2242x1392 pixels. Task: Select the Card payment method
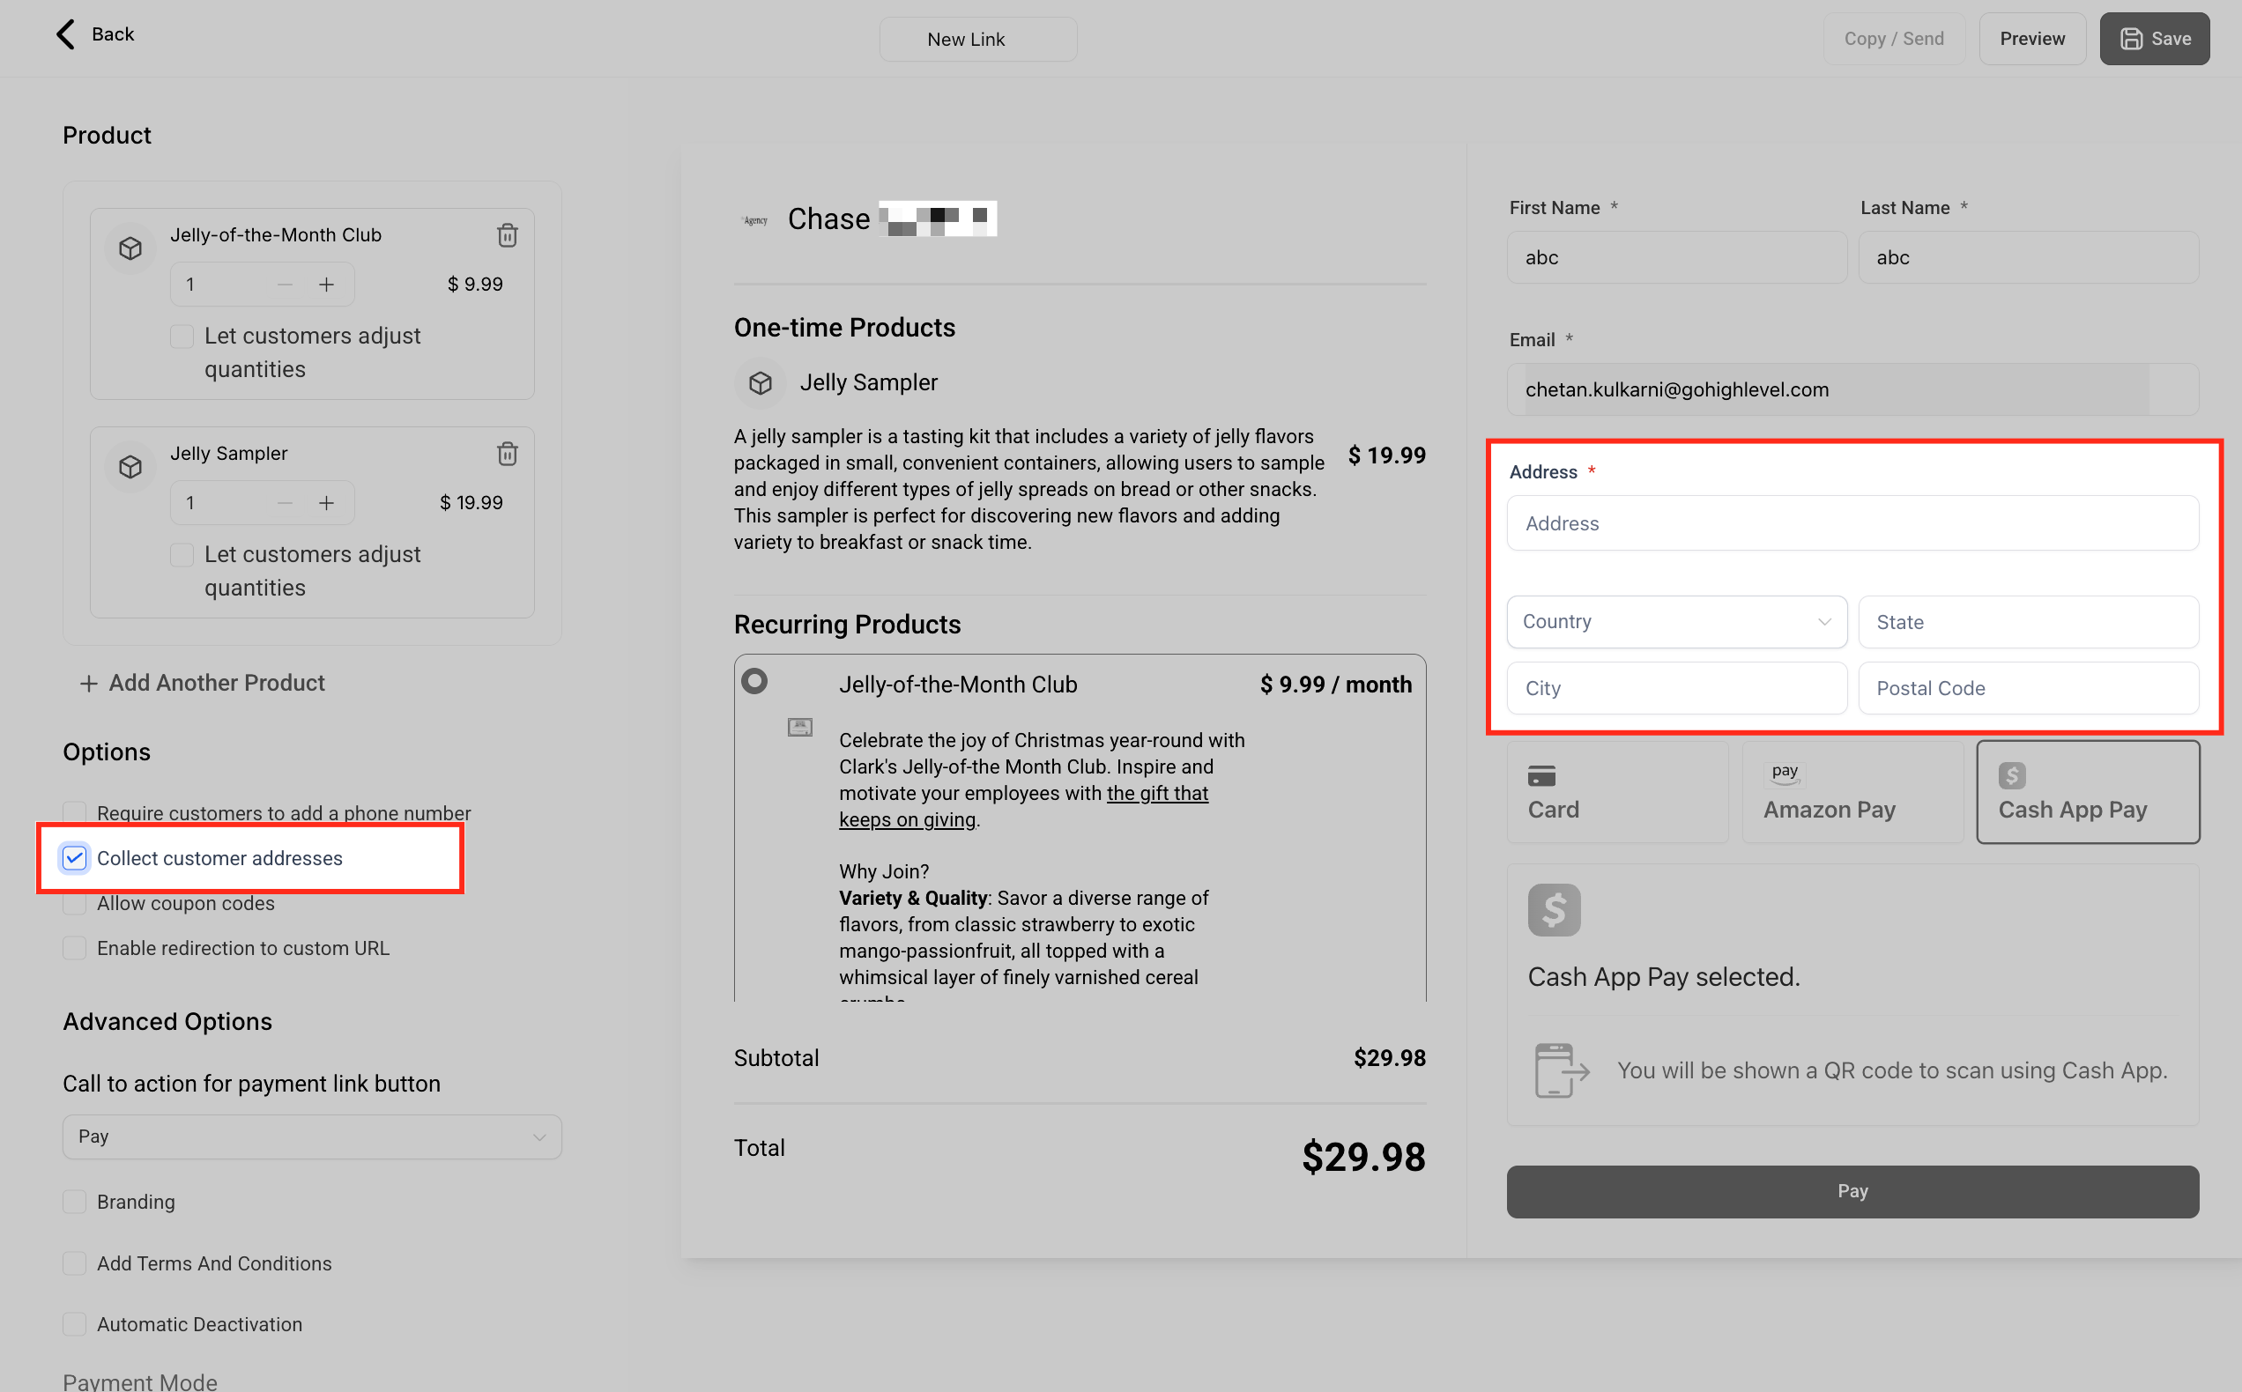coord(1617,792)
